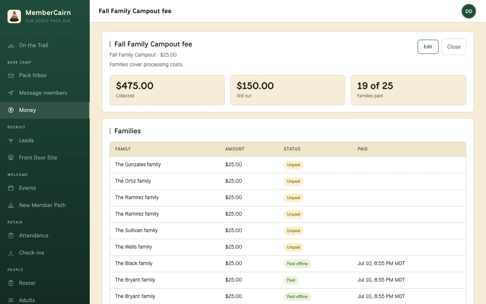
Task: Click the $150.00 Still out card
Action: coord(288,90)
